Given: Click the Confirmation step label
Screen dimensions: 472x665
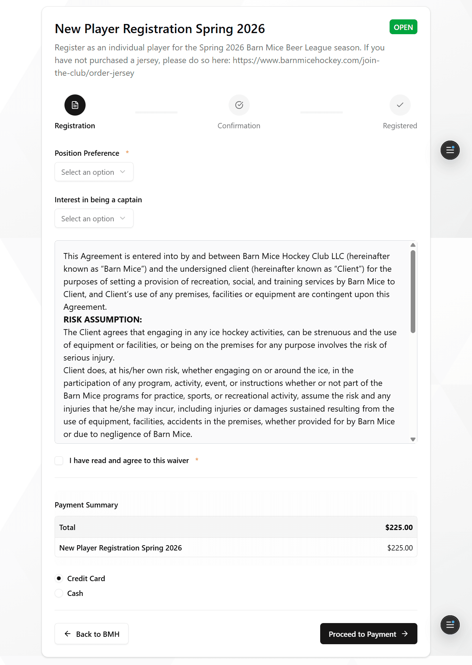Looking at the screenshot, I should [x=239, y=125].
